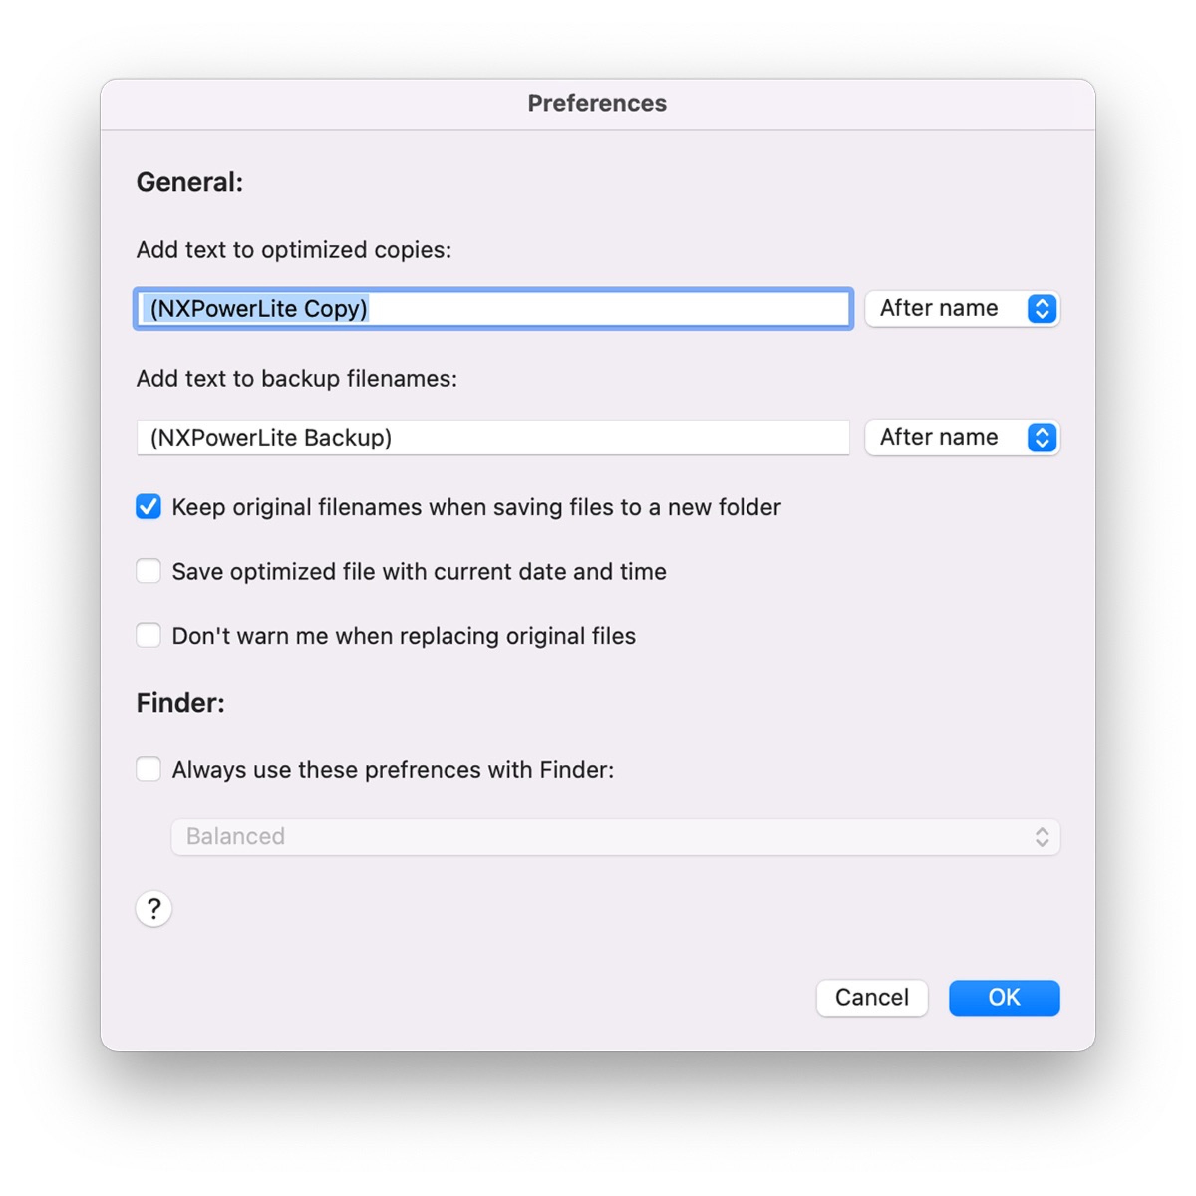This screenshot has width=1196, height=1196.
Task: Uncheck the Keep original filenames checkbox
Action: [x=149, y=507]
